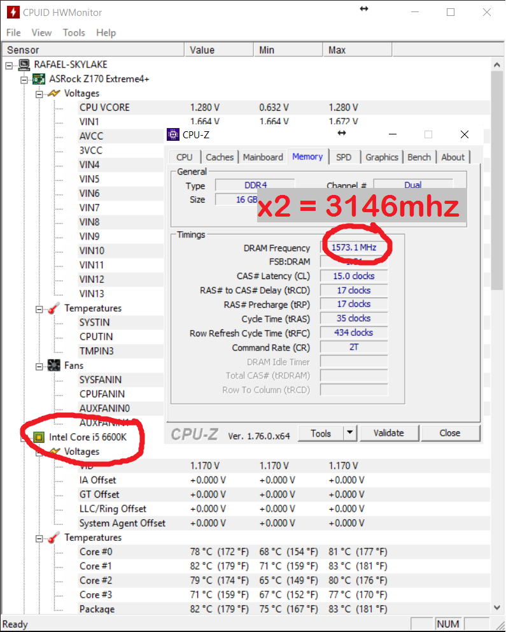This screenshot has height=632, width=506.
Task: Select the Memory tab in CPU-Z
Action: pos(307,156)
